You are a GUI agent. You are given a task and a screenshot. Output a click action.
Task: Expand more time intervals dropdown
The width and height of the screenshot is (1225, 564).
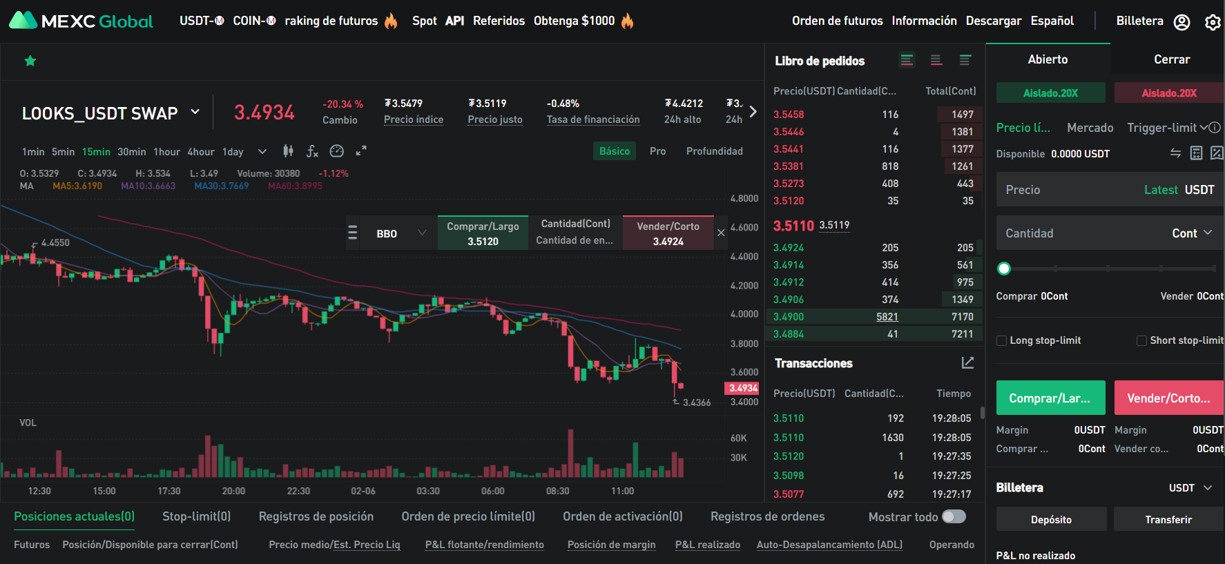262,152
